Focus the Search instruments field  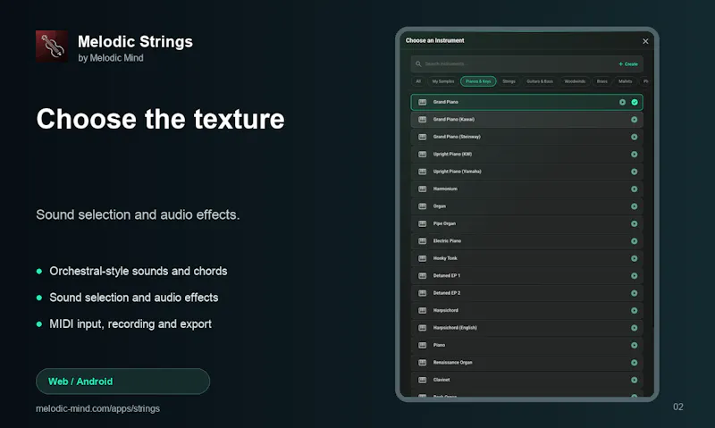pyautogui.click(x=526, y=63)
